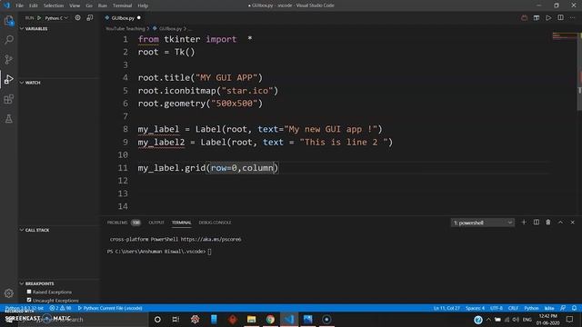Change language mode via Python status item
The image size is (582, 327).
click(x=531, y=308)
